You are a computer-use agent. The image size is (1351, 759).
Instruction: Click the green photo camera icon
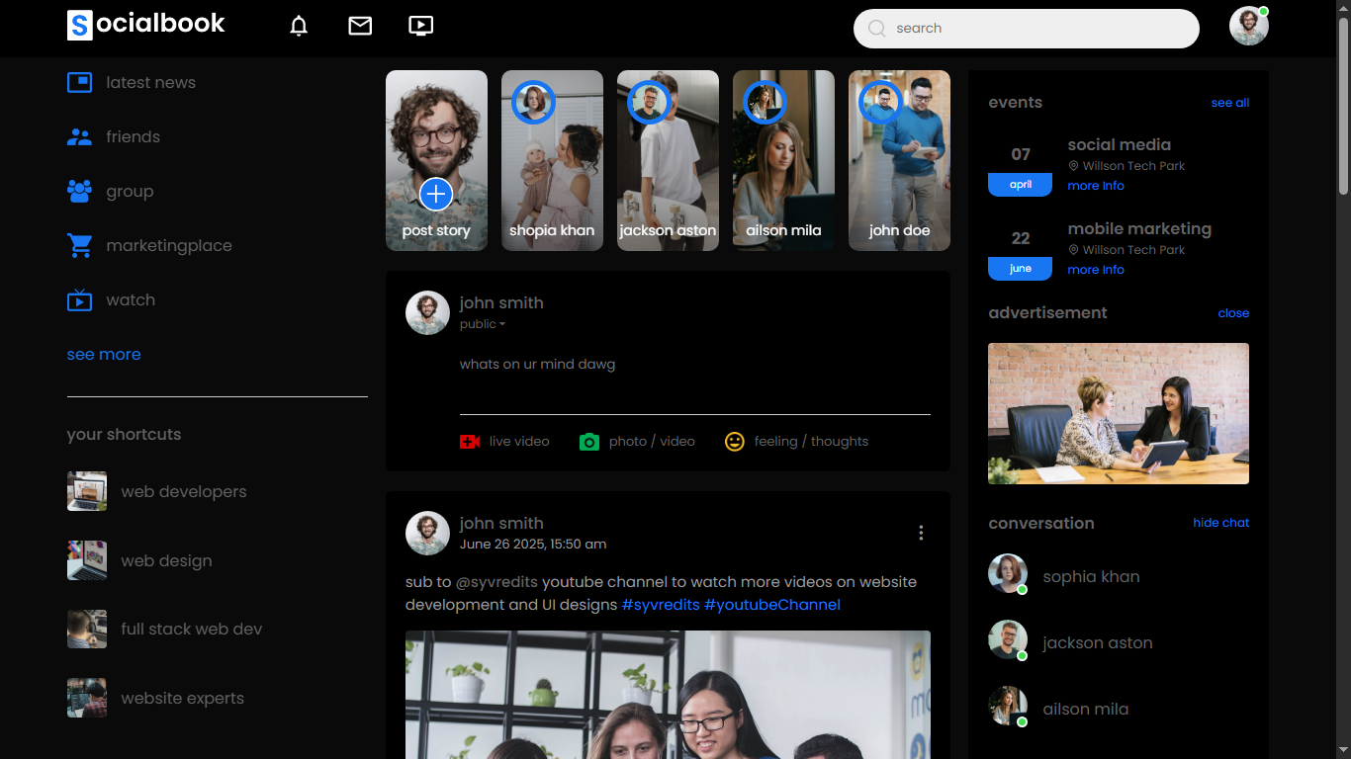pyautogui.click(x=589, y=442)
